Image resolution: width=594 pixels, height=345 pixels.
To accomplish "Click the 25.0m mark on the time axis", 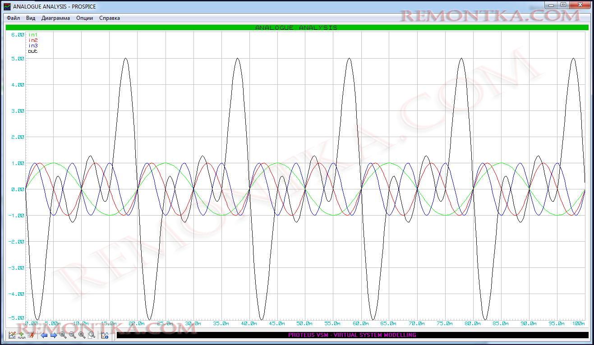I will (x=165, y=323).
